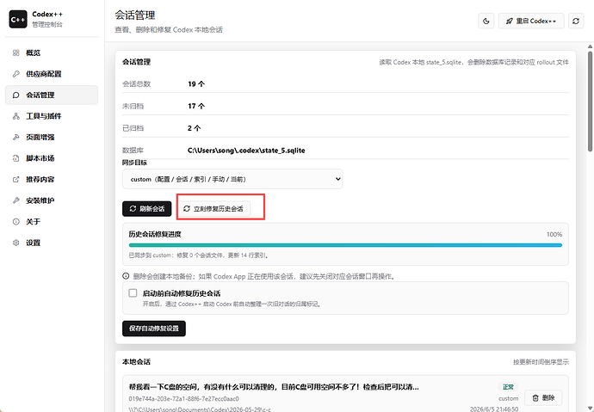The height and width of the screenshot is (412, 594).
Task: Toggle dark mode moon icon
Action: tap(486, 21)
